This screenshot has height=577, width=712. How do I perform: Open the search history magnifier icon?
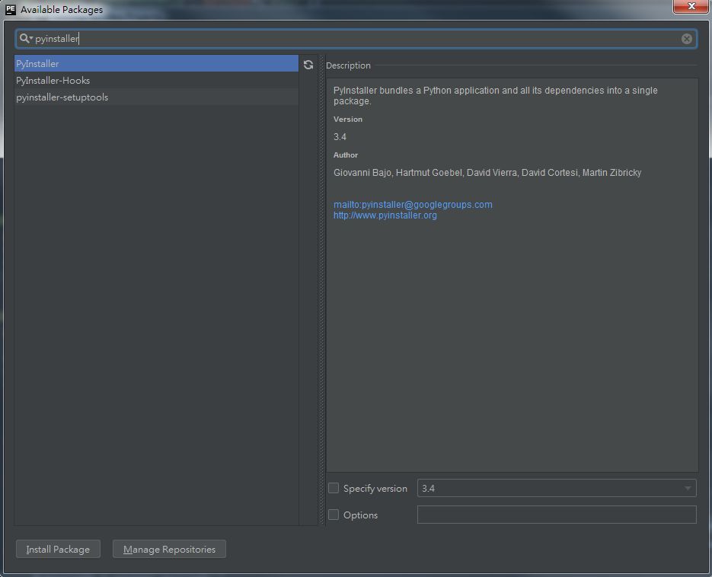25,39
